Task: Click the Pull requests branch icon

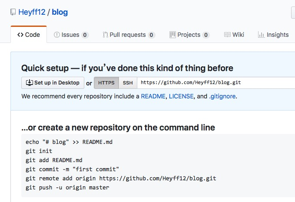Action: pyautogui.click(x=106, y=35)
